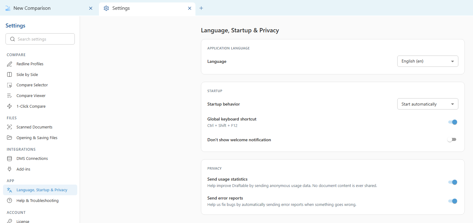Click the Ctrl + Shift + F12 text
This screenshot has height=223, width=473.
(x=222, y=126)
